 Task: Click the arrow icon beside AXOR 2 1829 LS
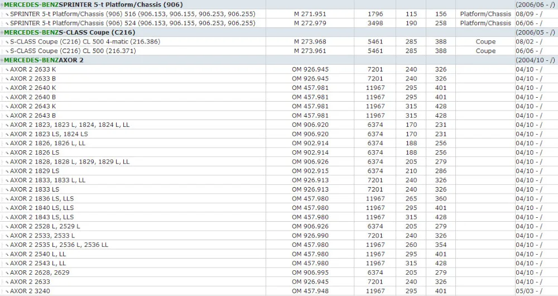click(7, 171)
